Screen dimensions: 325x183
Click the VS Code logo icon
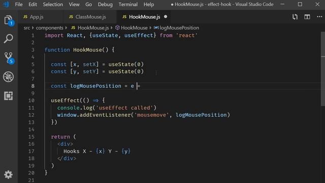6,5
